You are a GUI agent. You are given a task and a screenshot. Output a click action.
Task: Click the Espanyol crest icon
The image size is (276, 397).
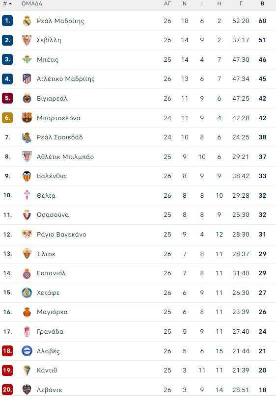pos(27,273)
